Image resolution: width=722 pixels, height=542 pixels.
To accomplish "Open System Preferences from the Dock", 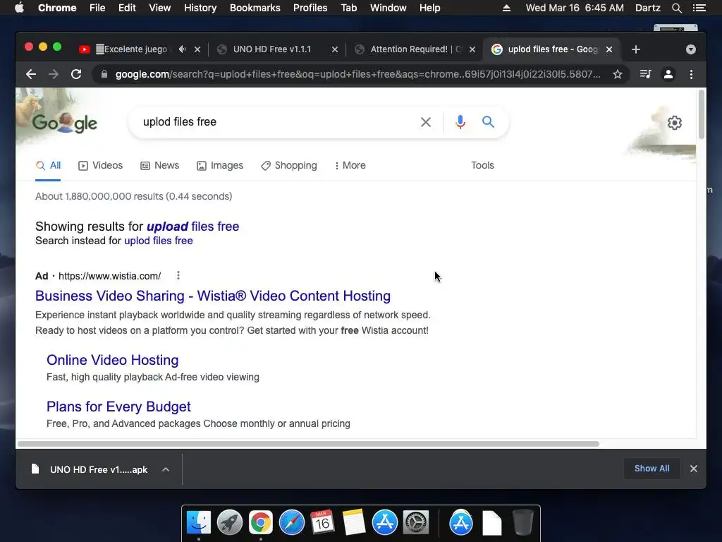I will tap(416, 523).
